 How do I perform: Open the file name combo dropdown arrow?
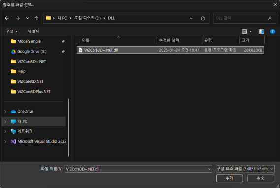(x=209, y=169)
